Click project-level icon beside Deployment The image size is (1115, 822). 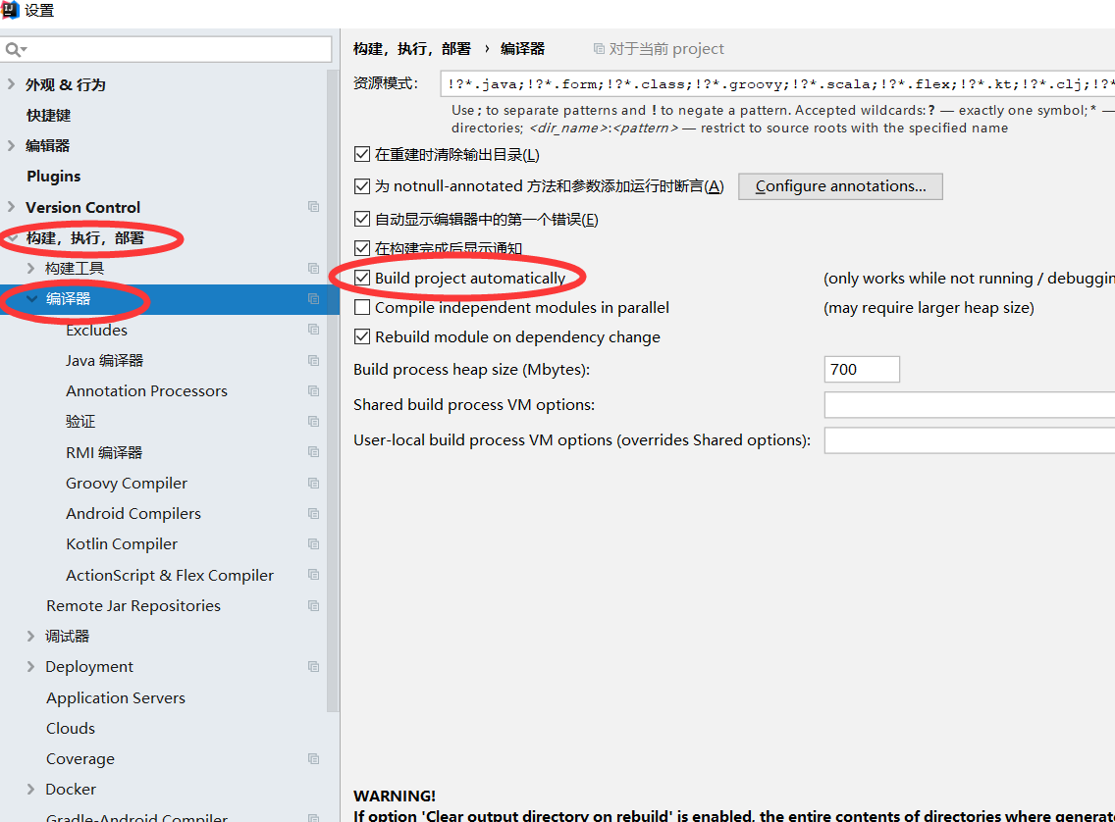314,666
